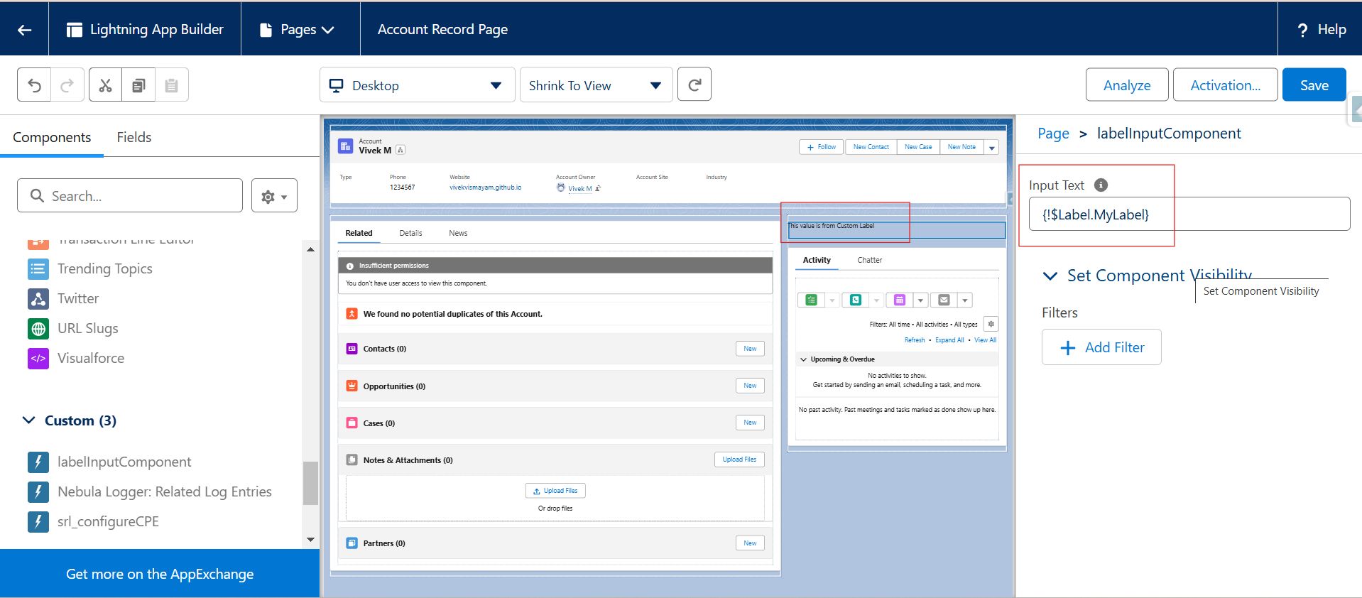Viewport: 1362px width, 598px height.
Task: Collapse the Custom (3) section
Action: [x=29, y=420]
